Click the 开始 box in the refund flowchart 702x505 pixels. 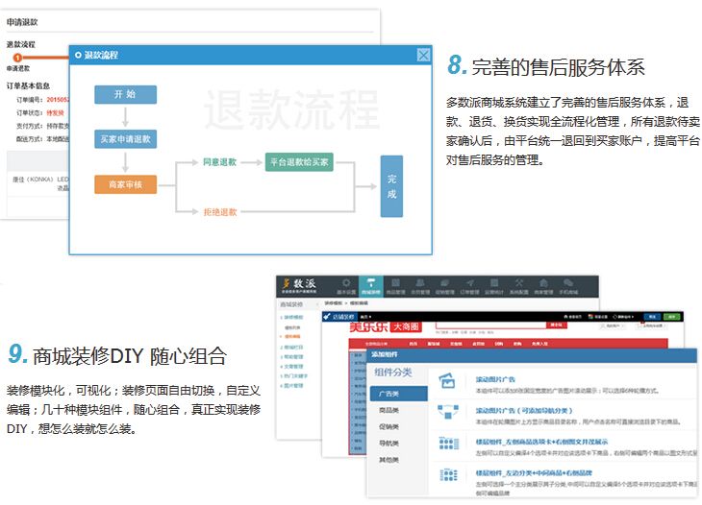coord(125,94)
